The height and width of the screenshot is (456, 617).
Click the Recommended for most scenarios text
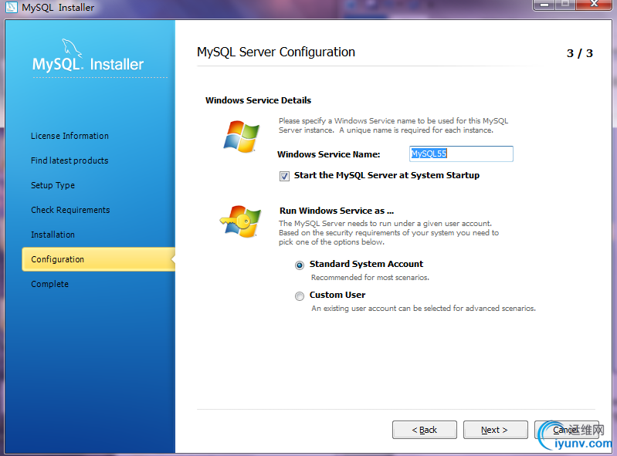[x=370, y=278]
